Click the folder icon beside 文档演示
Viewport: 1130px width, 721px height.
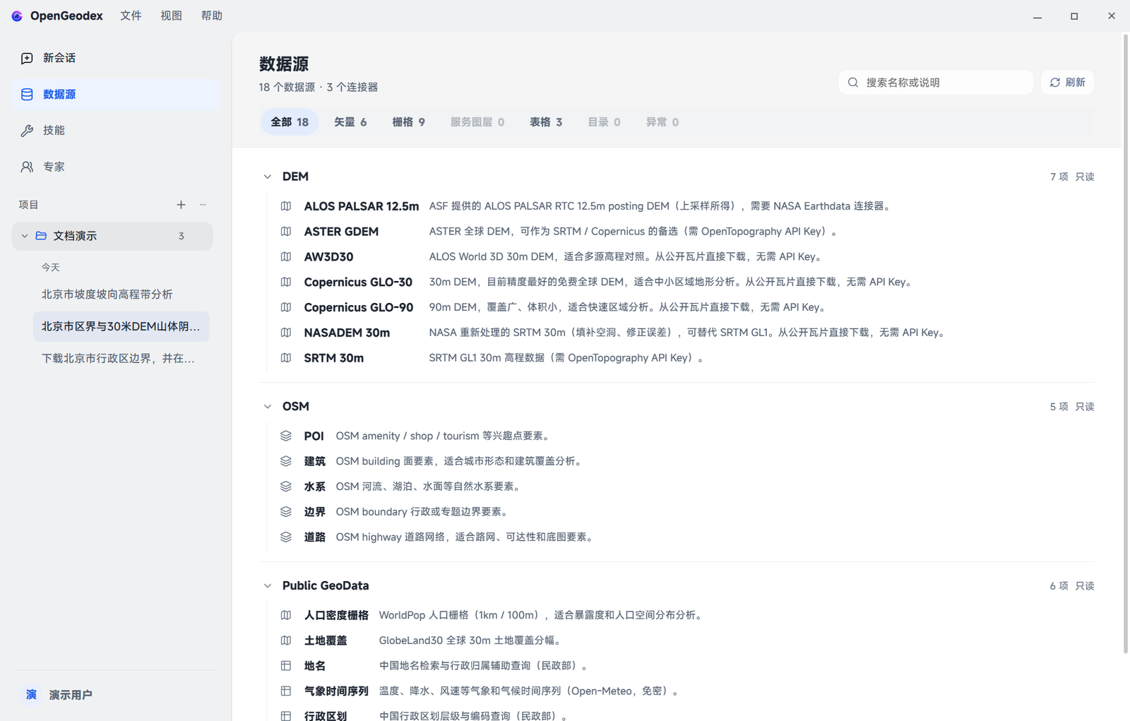pyautogui.click(x=41, y=236)
